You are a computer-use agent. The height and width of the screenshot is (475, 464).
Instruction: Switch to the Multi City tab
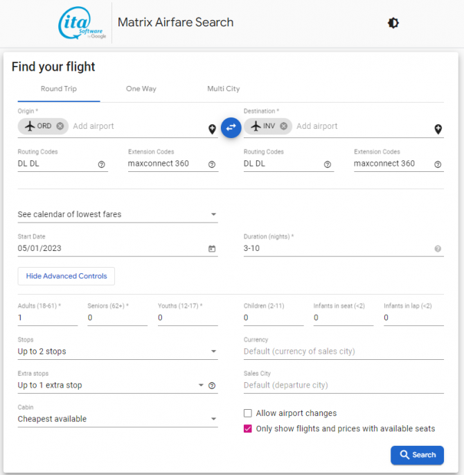(223, 89)
